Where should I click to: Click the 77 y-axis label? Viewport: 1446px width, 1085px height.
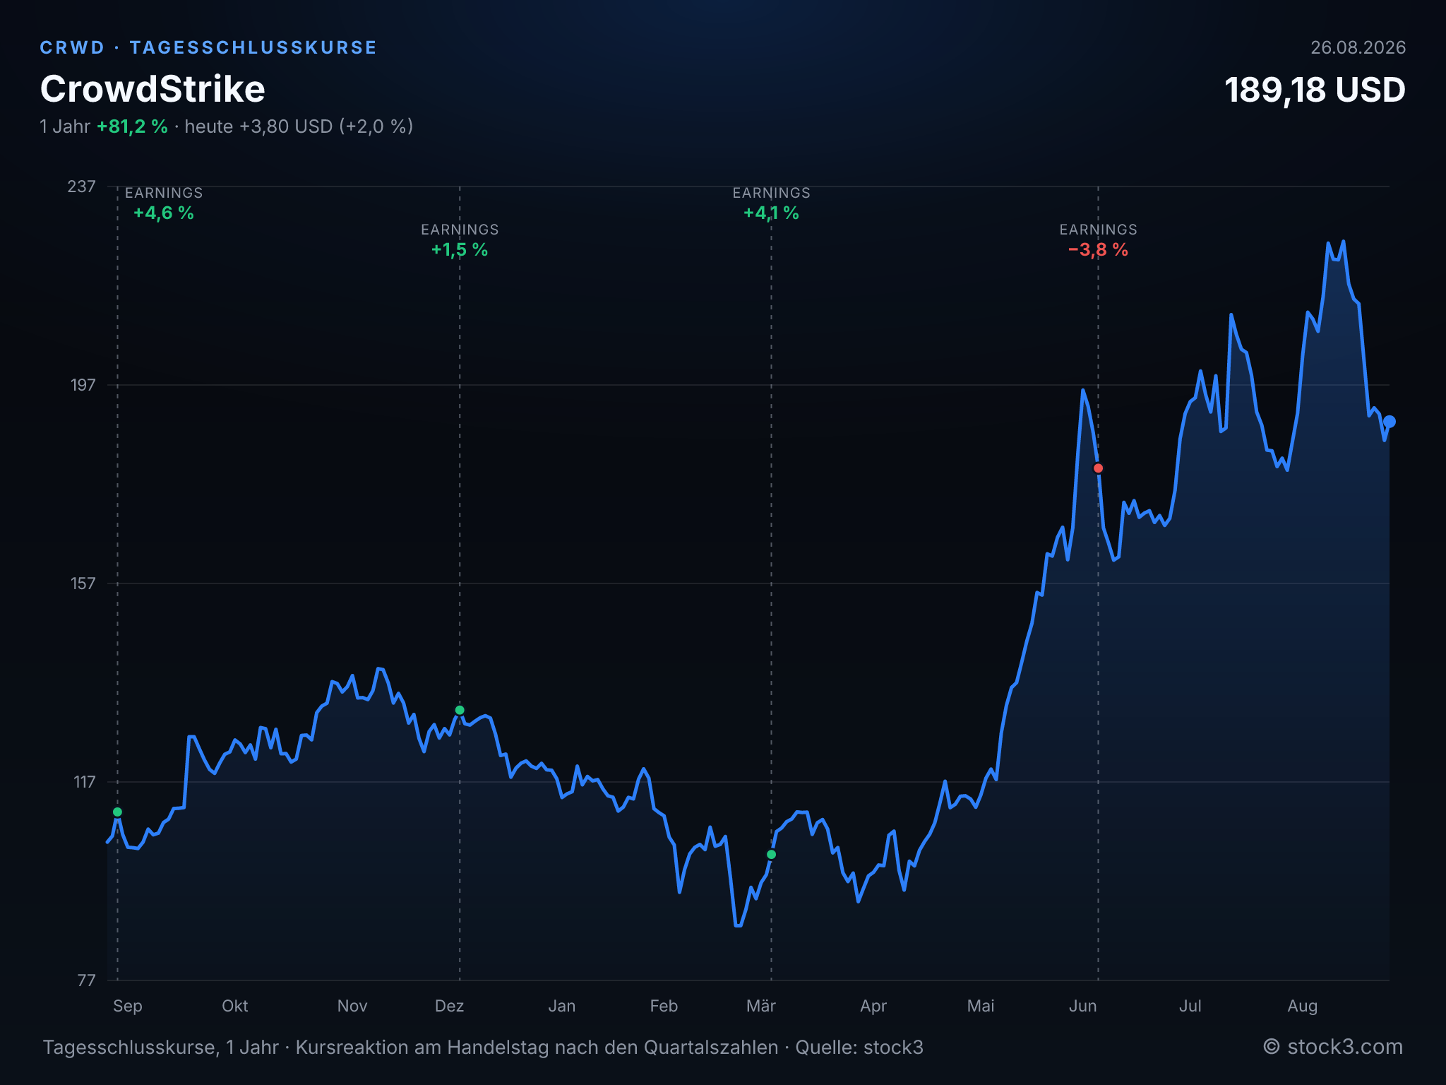click(x=86, y=980)
